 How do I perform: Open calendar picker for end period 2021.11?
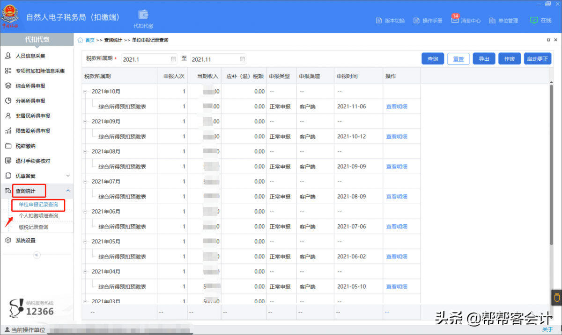coord(242,59)
